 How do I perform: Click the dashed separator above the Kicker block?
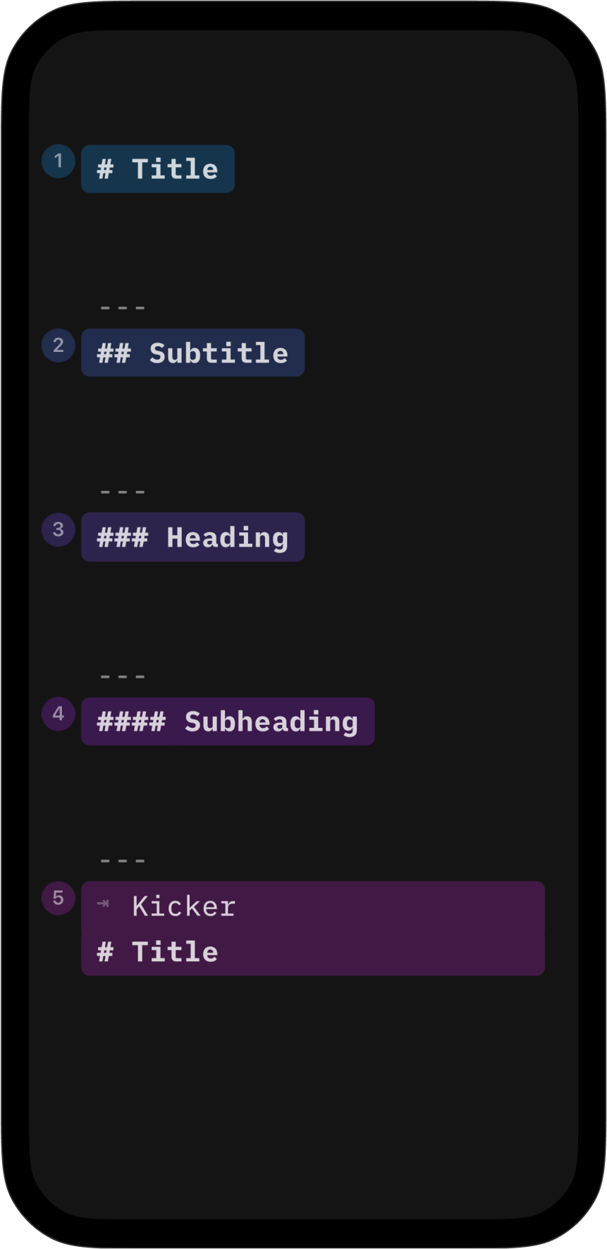tap(123, 861)
